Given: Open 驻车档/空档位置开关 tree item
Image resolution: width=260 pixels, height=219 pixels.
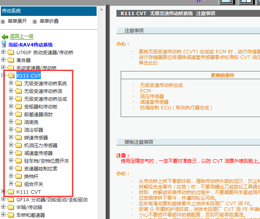Looking at the screenshot, I should click(x=47, y=161).
